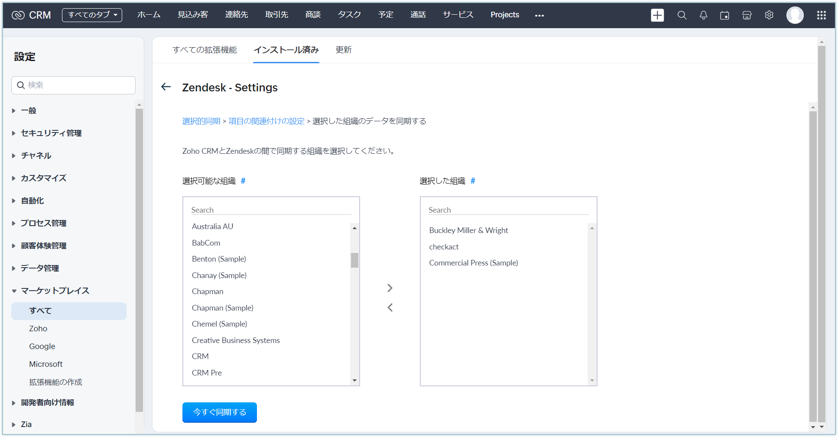Expand the セキュリティ管理 section
This screenshot has width=838, height=437.
point(51,133)
